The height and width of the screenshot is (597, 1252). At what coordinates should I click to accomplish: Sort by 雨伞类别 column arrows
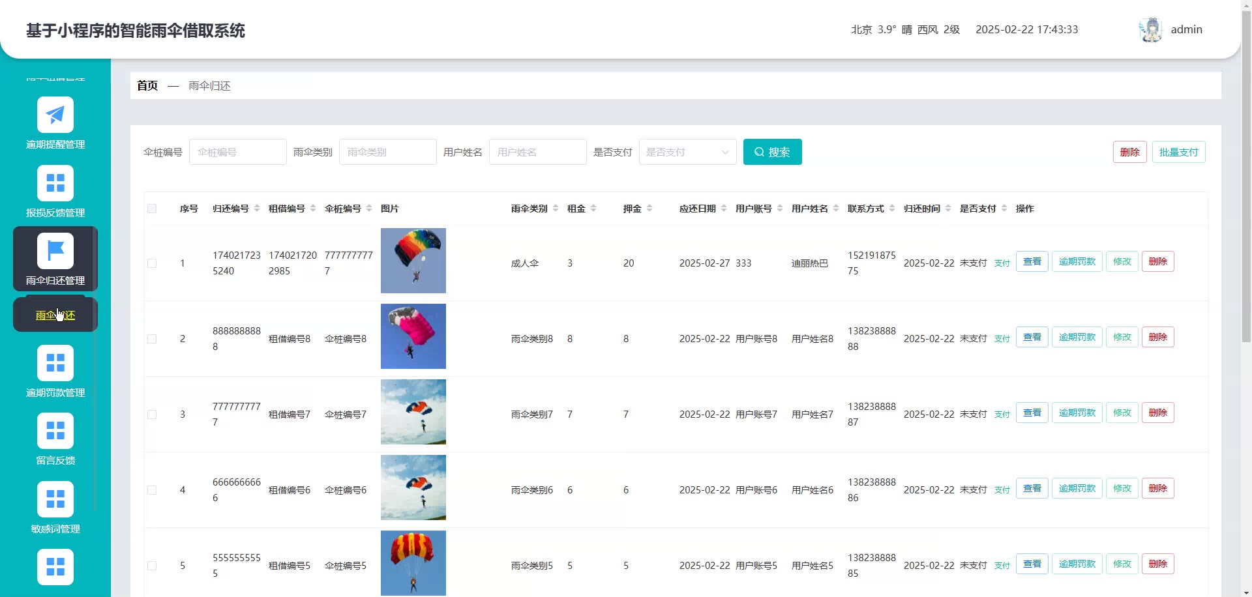[x=556, y=209]
